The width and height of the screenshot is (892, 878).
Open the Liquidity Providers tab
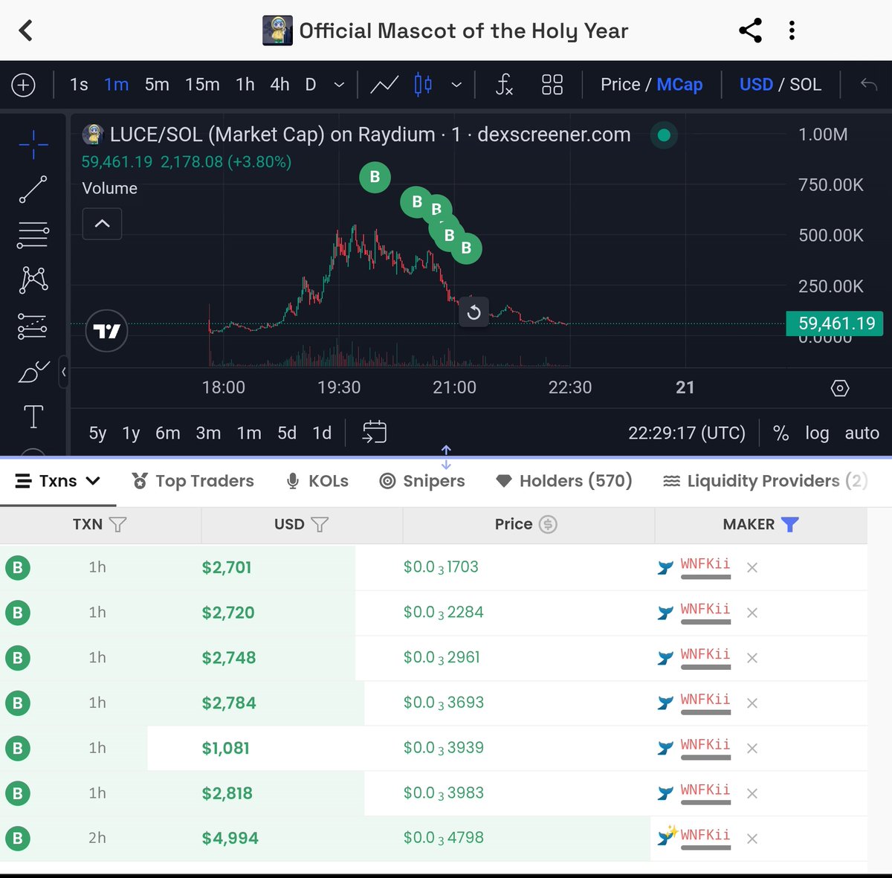pyautogui.click(x=765, y=481)
